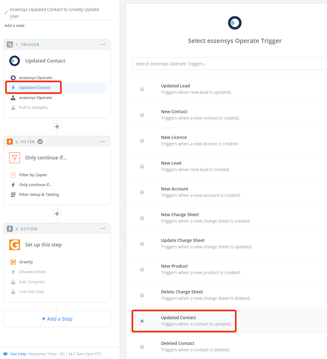This screenshot has height=359, width=327.
Task: Click the Action step header bolt icon
Action: pyautogui.click(x=10, y=229)
